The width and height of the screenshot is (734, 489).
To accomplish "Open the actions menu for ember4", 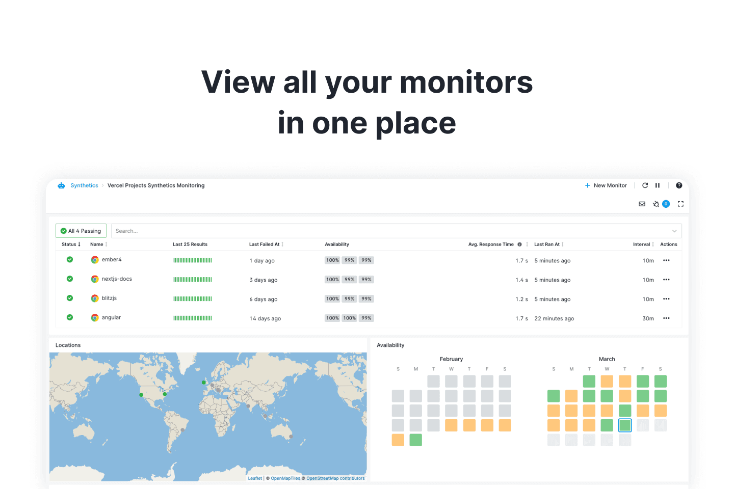I will click(x=666, y=260).
